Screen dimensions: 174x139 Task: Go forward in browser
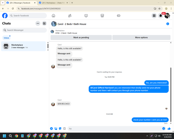coord(8,9)
